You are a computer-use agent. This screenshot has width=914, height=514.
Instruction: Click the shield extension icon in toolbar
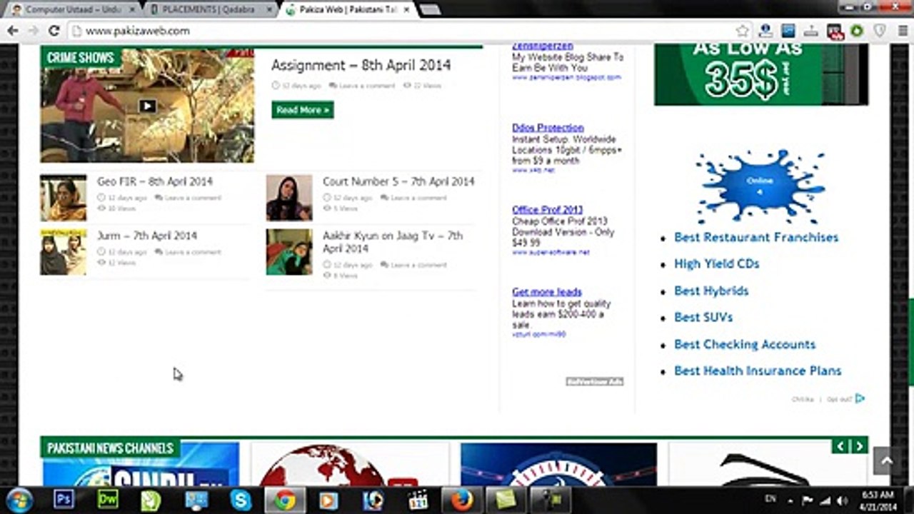point(880,31)
